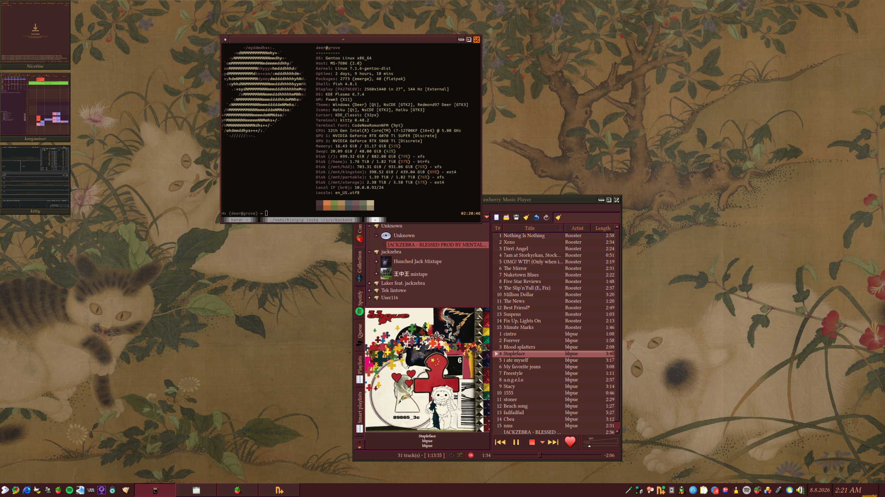885x497 pixels.
Task: Expand the User116 artist
Action: 370,298
